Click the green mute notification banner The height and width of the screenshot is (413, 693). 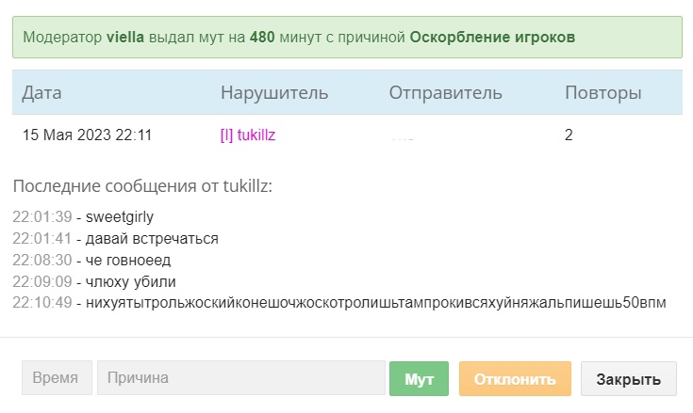coord(347,38)
